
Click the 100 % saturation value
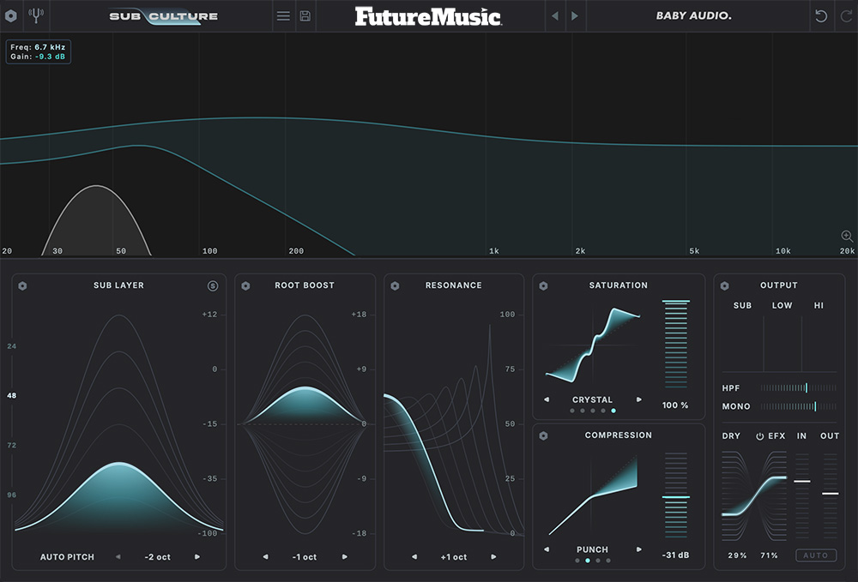click(x=675, y=405)
